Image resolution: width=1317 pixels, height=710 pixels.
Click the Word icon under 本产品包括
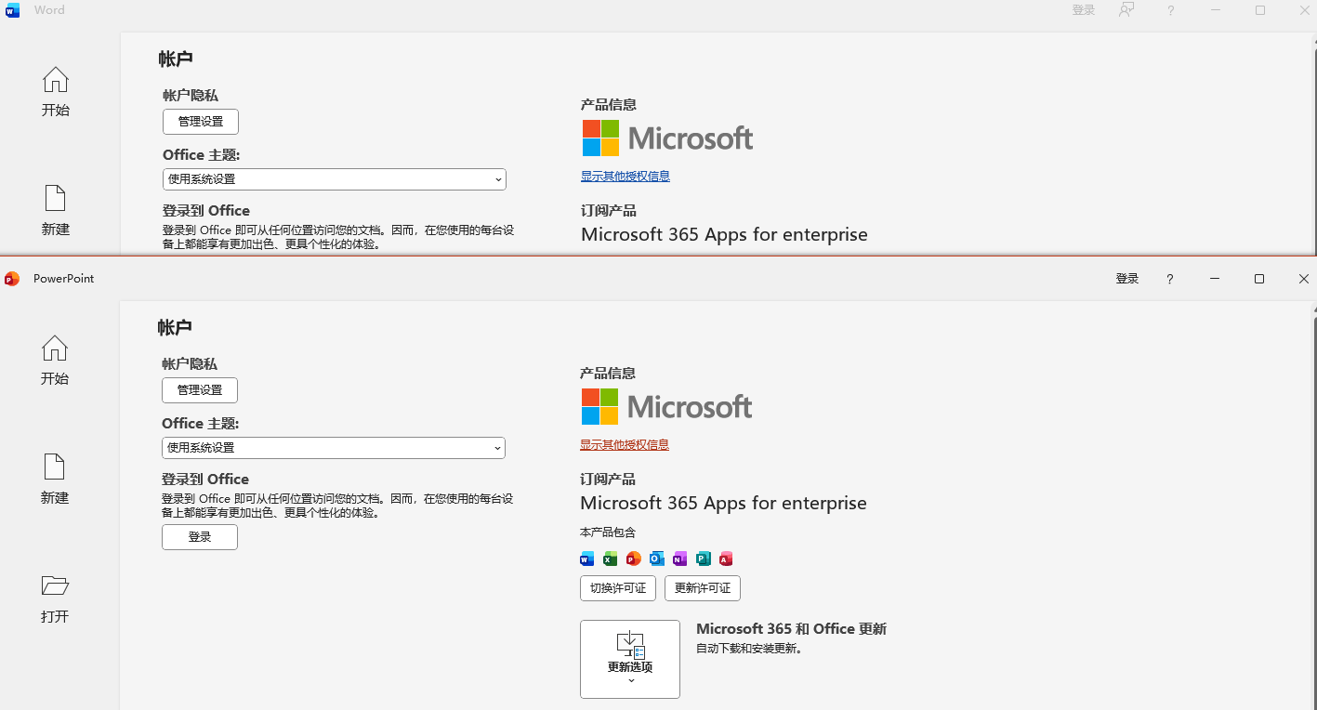586,559
